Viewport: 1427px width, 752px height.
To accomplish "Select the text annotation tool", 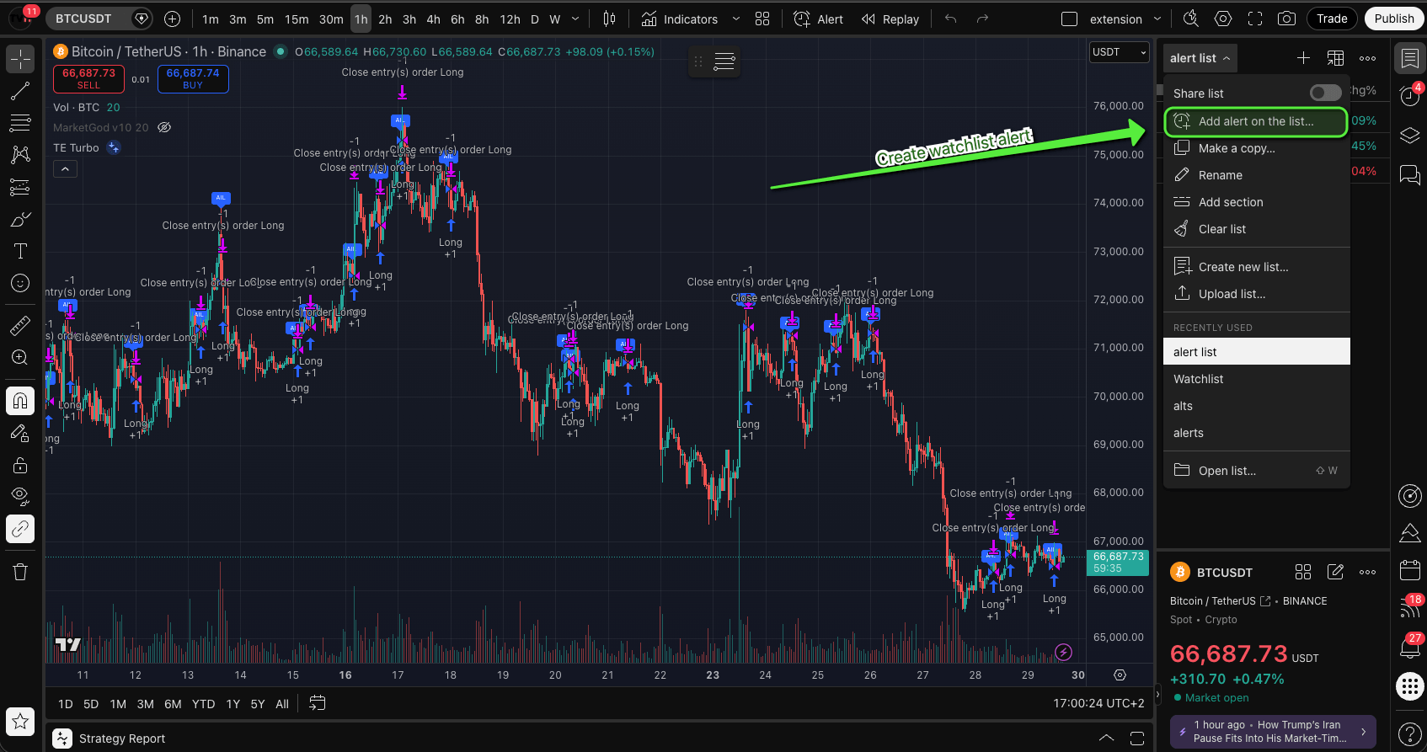I will click(20, 251).
